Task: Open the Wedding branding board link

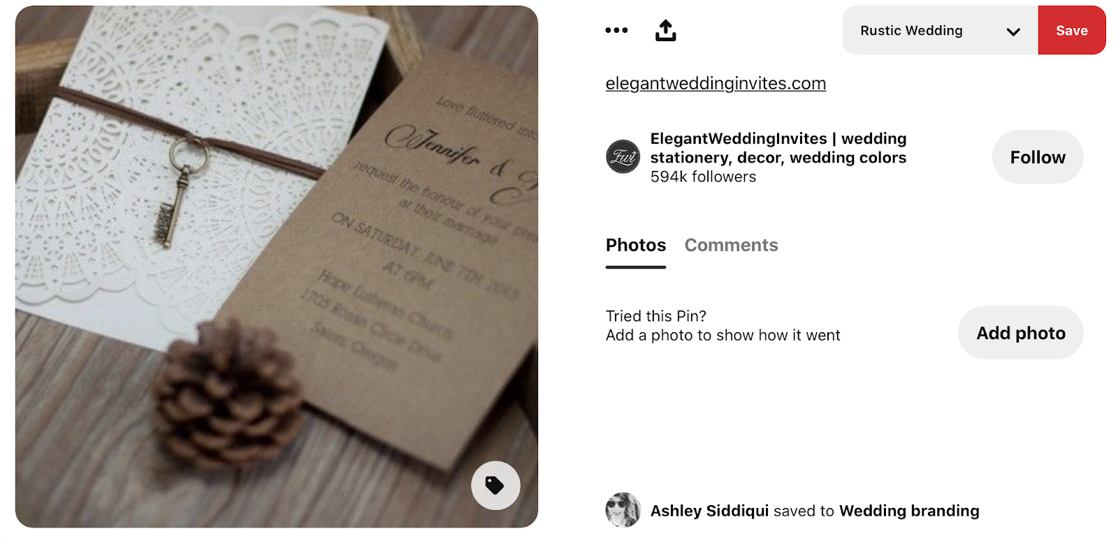Action: click(x=909, y=511)
